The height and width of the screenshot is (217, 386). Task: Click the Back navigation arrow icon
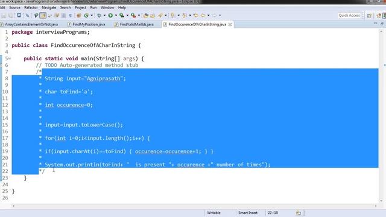203,16
